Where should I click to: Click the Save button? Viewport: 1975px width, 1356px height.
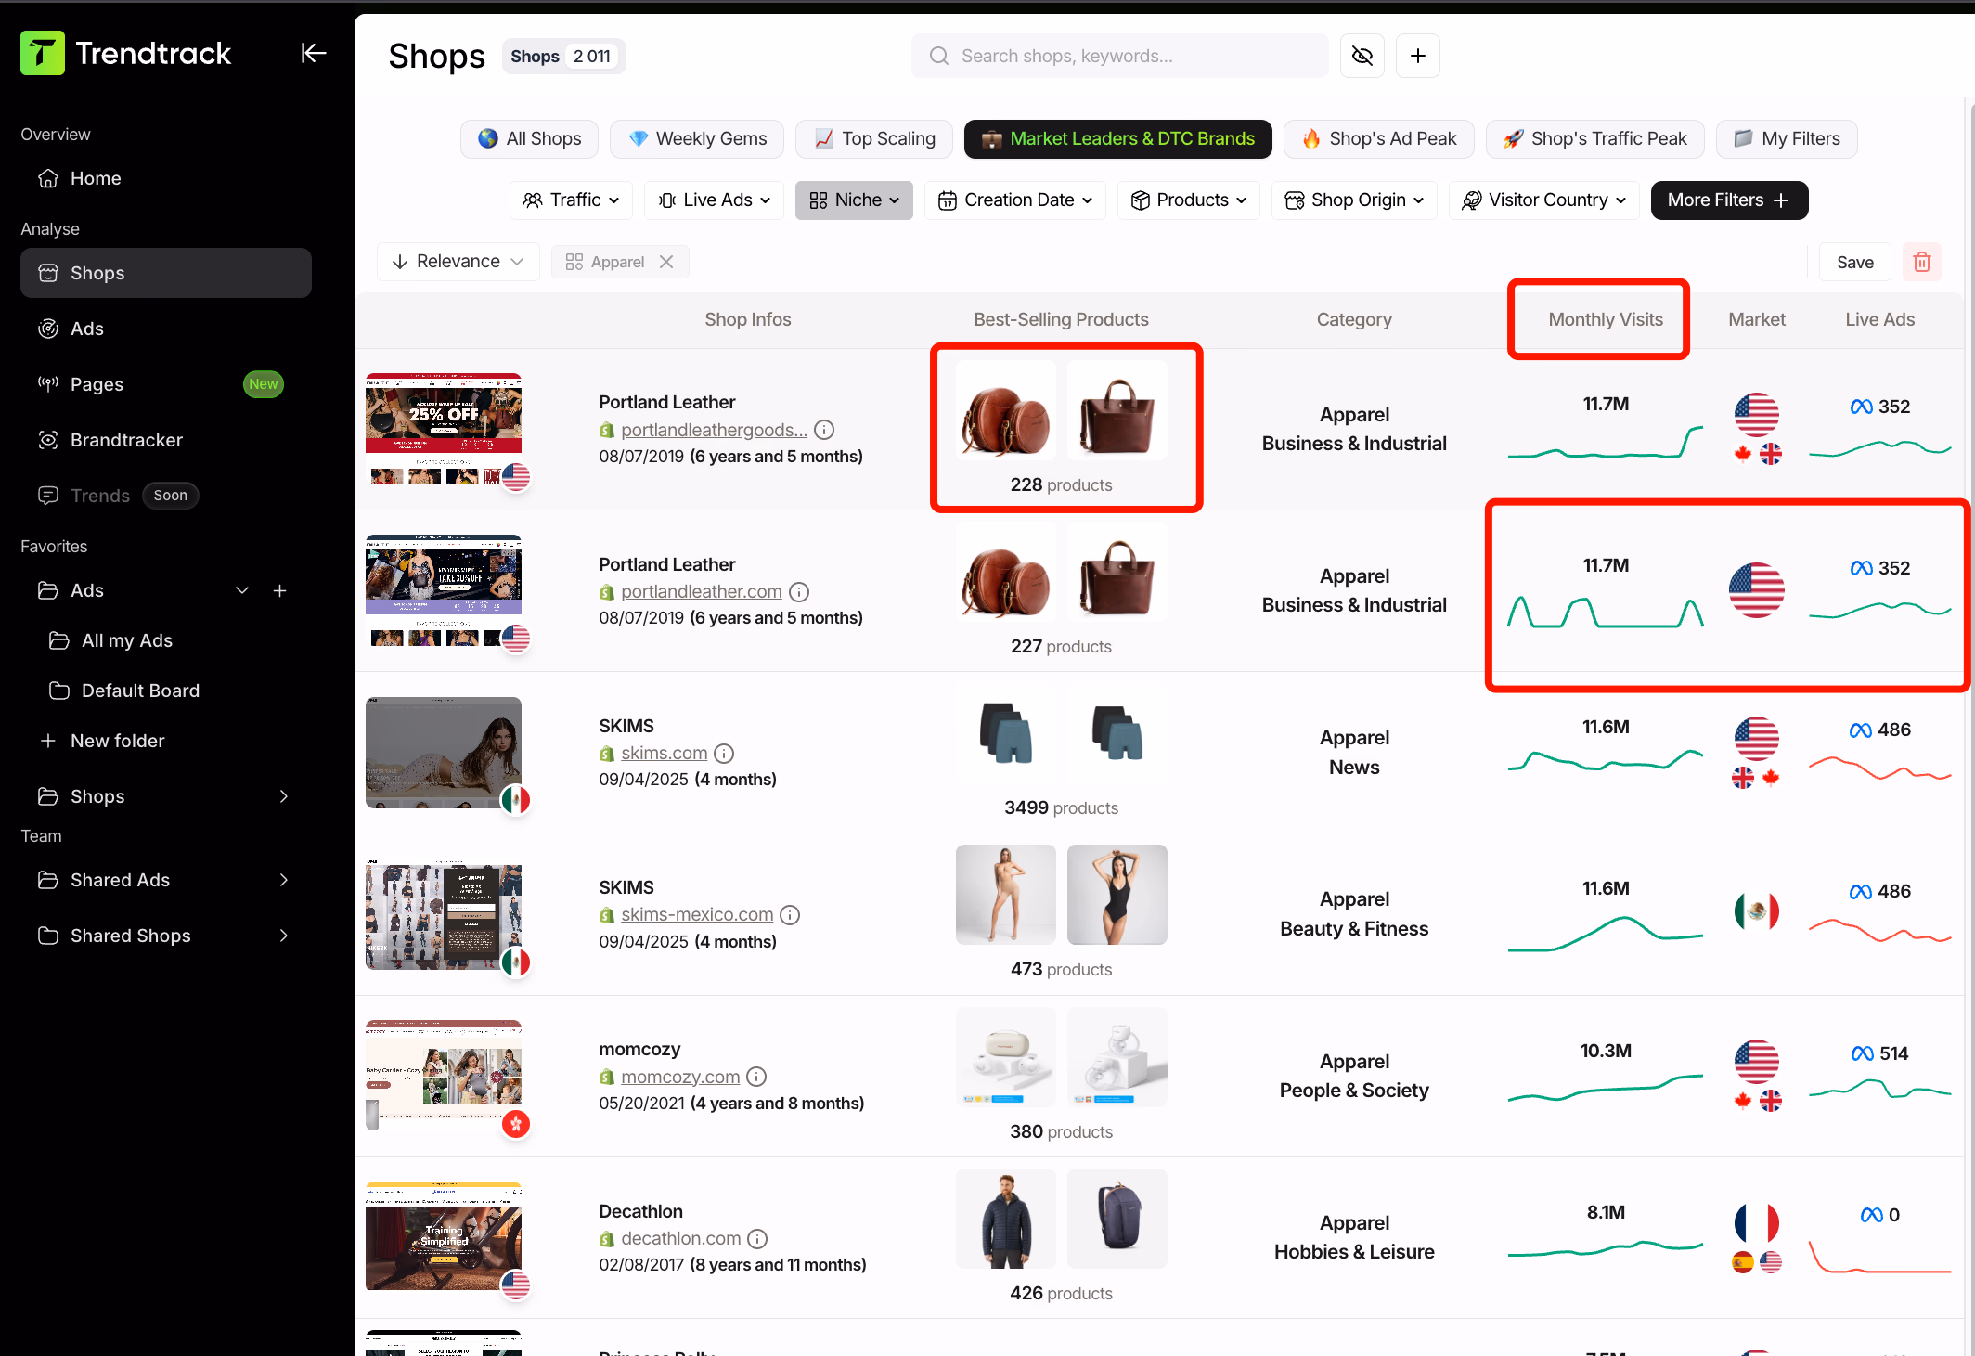click(1853, 262)
